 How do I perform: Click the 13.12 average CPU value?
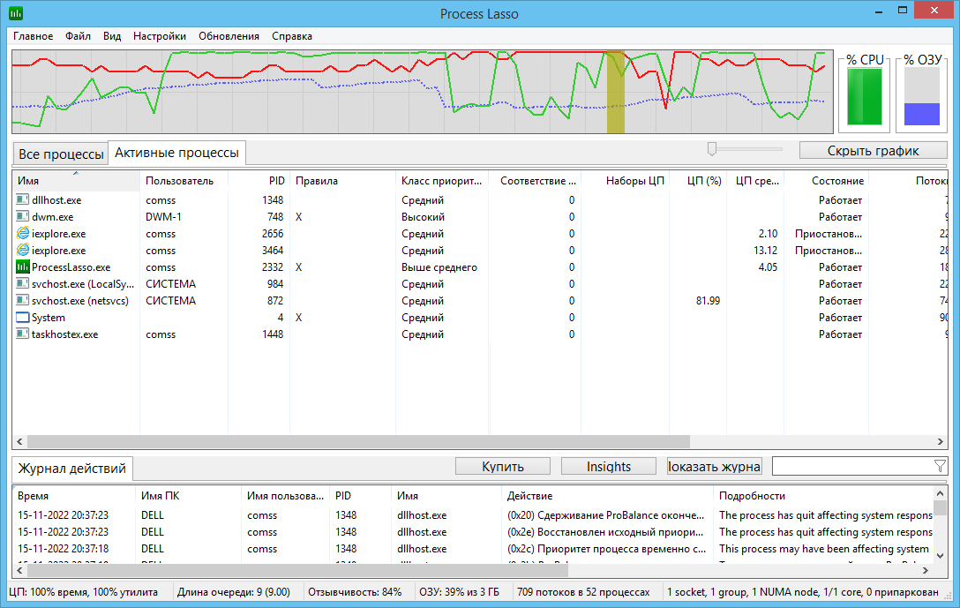[x=765, y=251]
